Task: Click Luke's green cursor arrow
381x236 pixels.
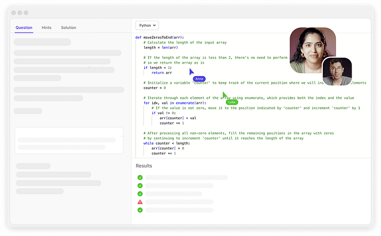Action: (224, 95)
